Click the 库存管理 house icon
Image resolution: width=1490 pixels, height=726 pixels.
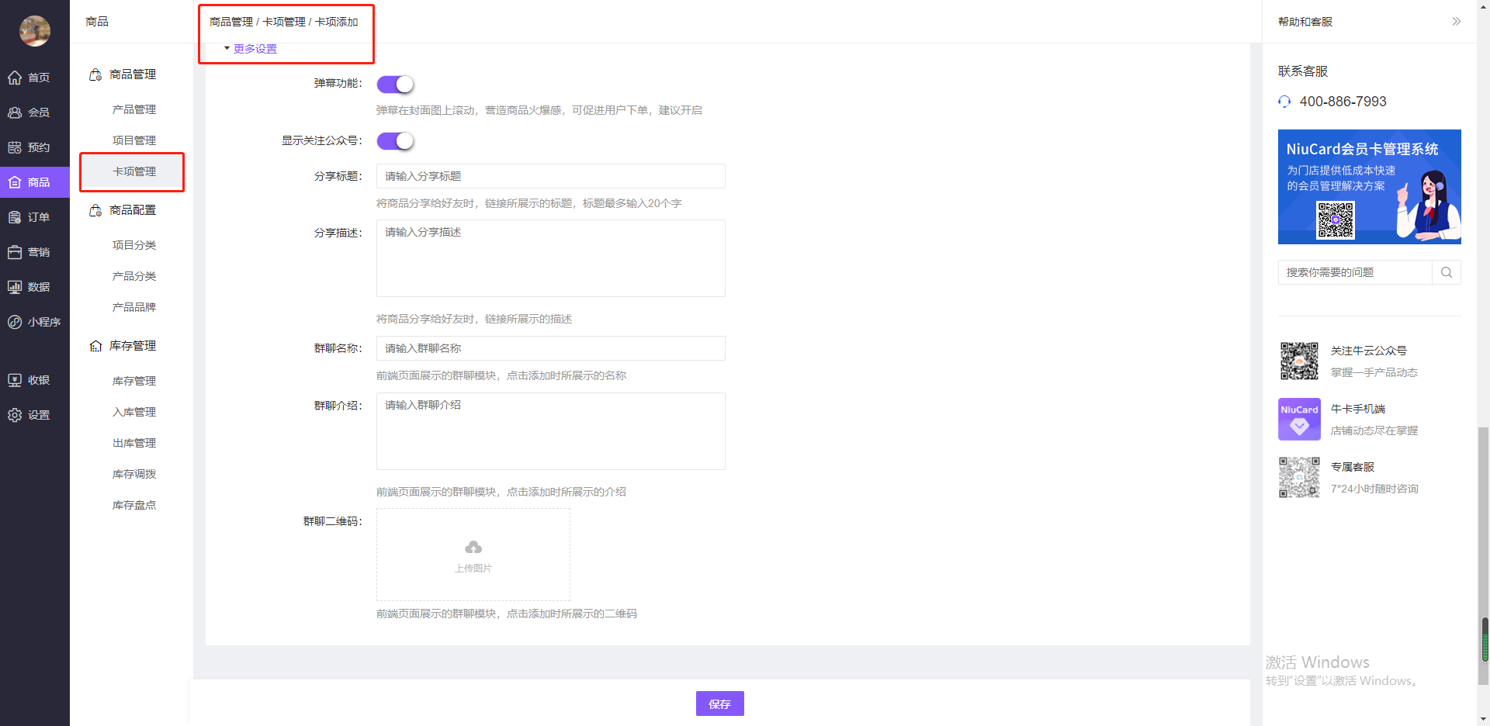click(x=95, y=346)
